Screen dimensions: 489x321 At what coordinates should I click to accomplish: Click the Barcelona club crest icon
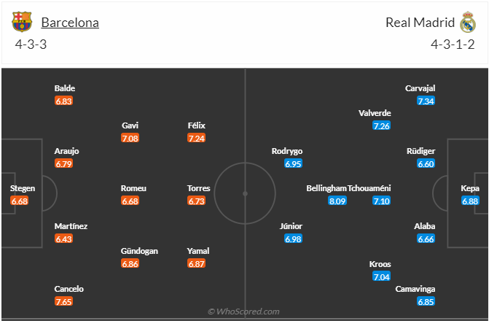tap(22, 22)
